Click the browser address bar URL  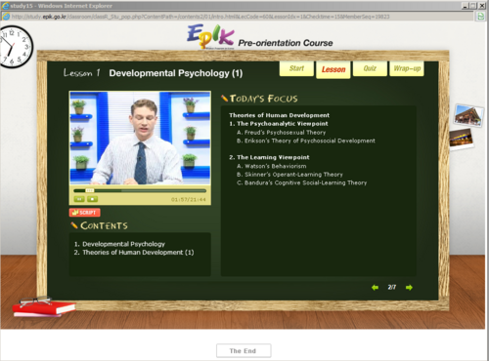coord(200,17)
